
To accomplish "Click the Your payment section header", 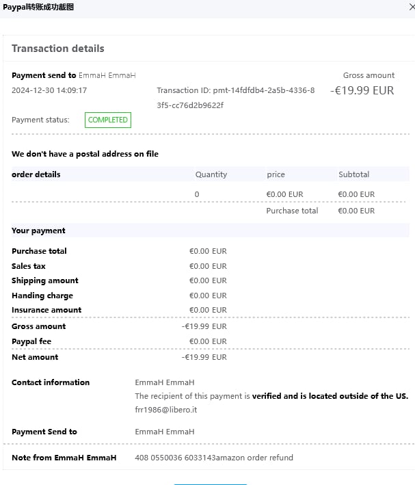I will [38, 231].
